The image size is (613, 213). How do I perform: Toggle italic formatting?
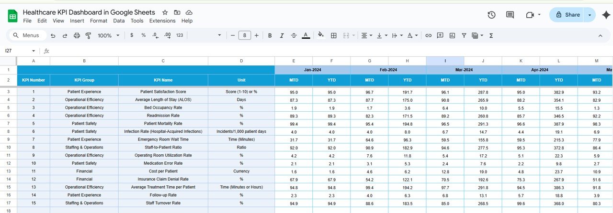(x=282, y=35)
